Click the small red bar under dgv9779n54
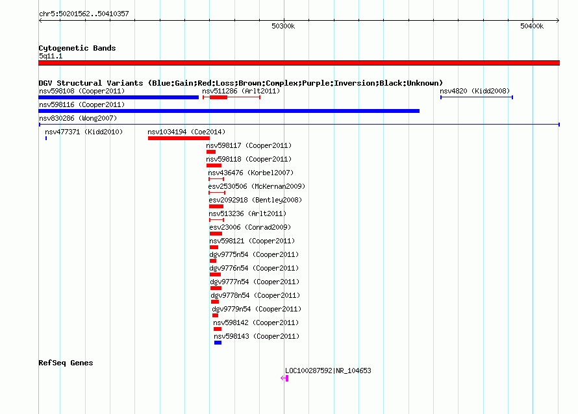The image size is (578, 414). 215,315
